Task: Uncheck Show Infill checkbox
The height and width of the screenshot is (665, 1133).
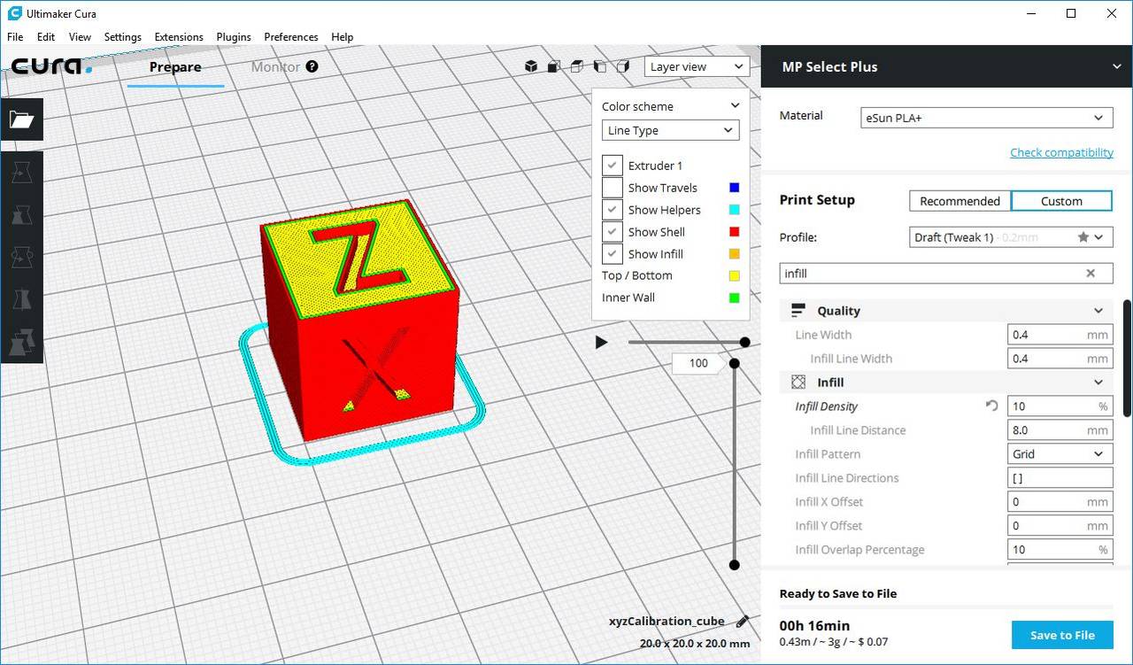Action: coord(613,254)
